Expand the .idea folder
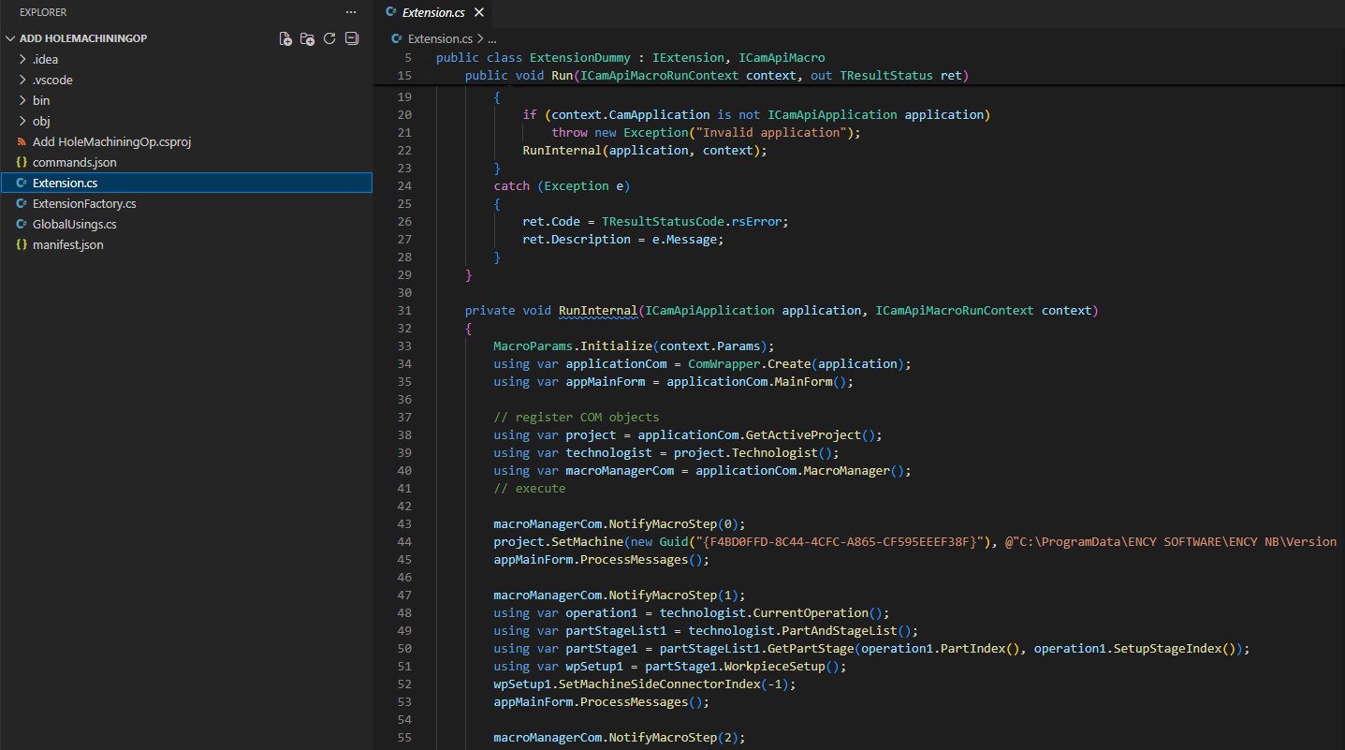Image resolution: width=1345 pixels, height=750 pixels. [22, 59]
